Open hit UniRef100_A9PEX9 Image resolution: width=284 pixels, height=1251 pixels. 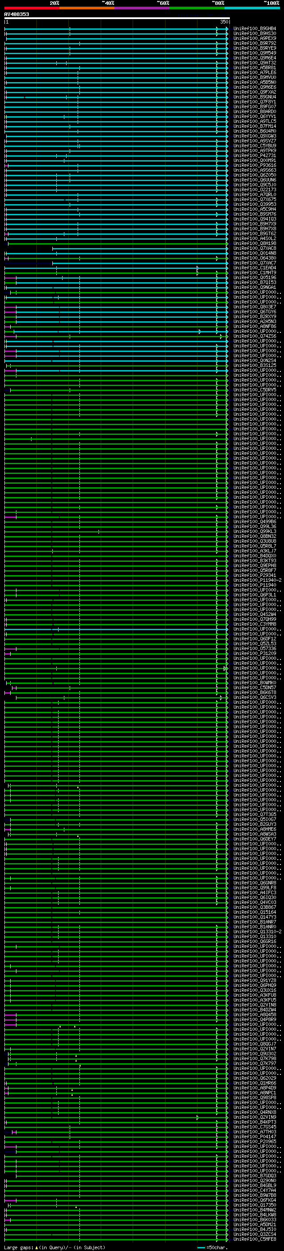click(x=255, y=38)
